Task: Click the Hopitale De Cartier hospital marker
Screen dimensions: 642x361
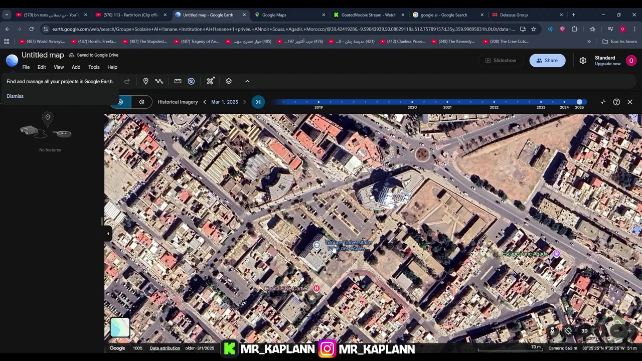Action: click(316, 288)
